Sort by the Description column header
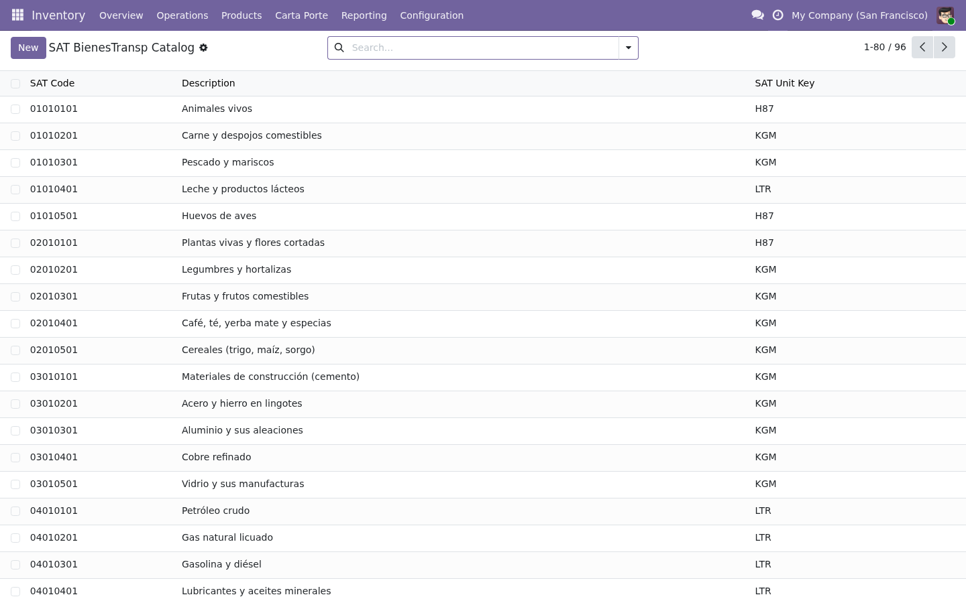This screenshot has width=966, height=603. [x=208, y=83]
